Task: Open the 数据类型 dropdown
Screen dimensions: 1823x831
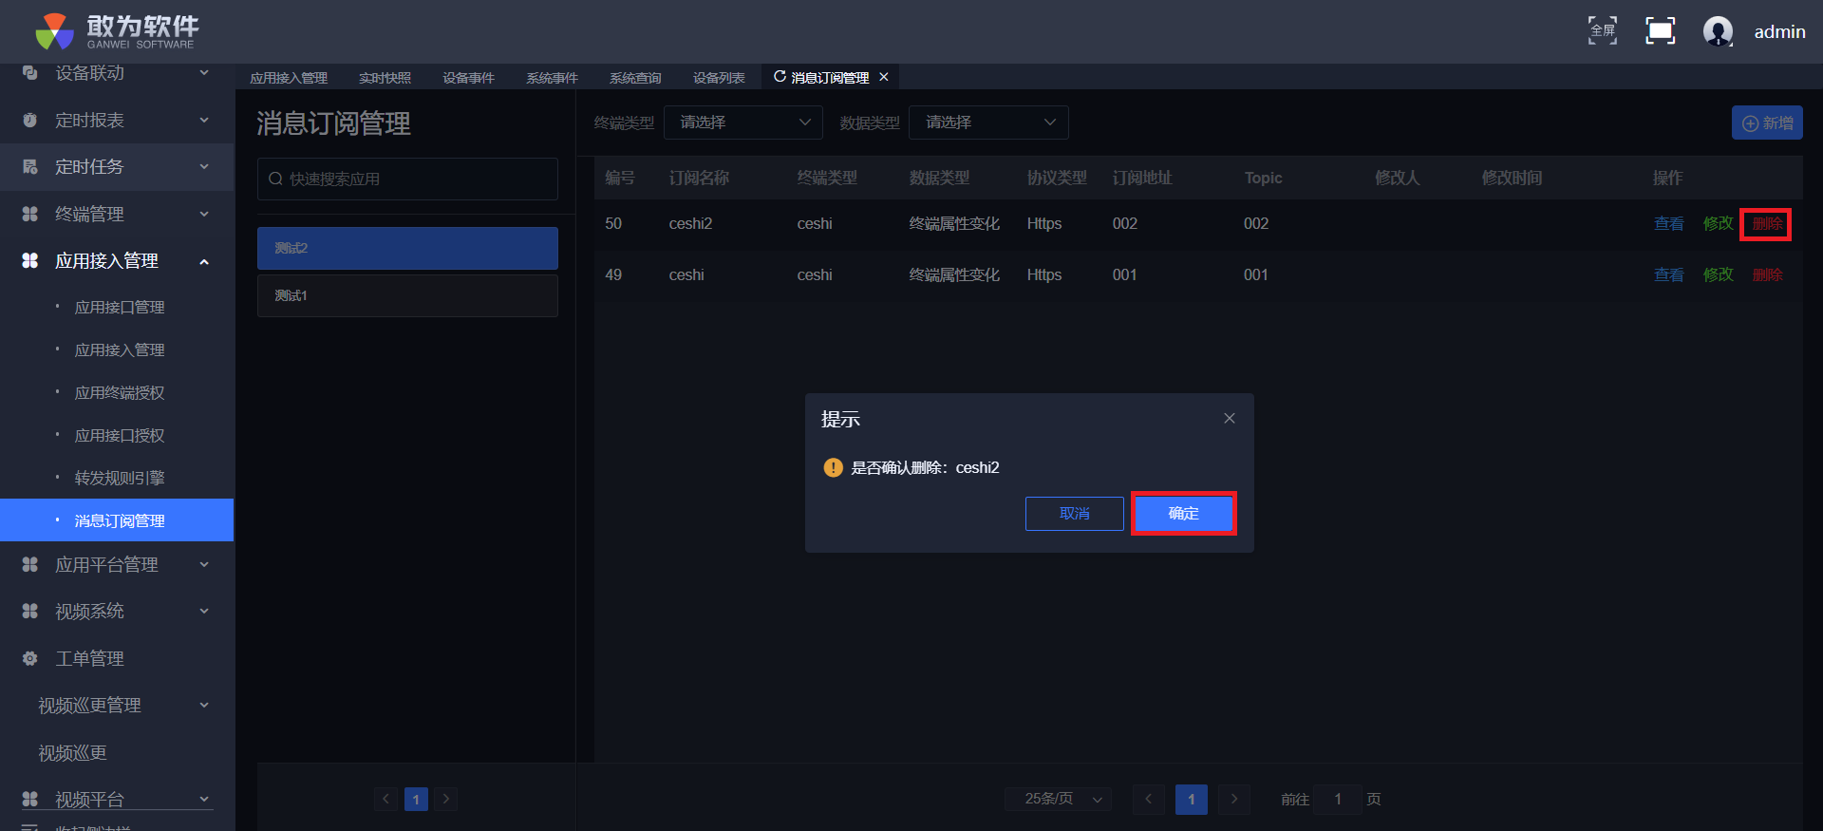Action: 988,123
